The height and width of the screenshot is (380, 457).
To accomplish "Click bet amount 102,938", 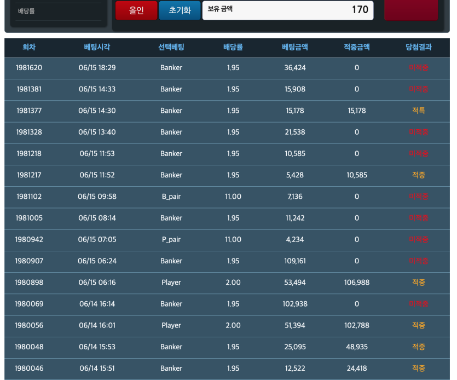I will pyautogui.click(x=295, y=304).
